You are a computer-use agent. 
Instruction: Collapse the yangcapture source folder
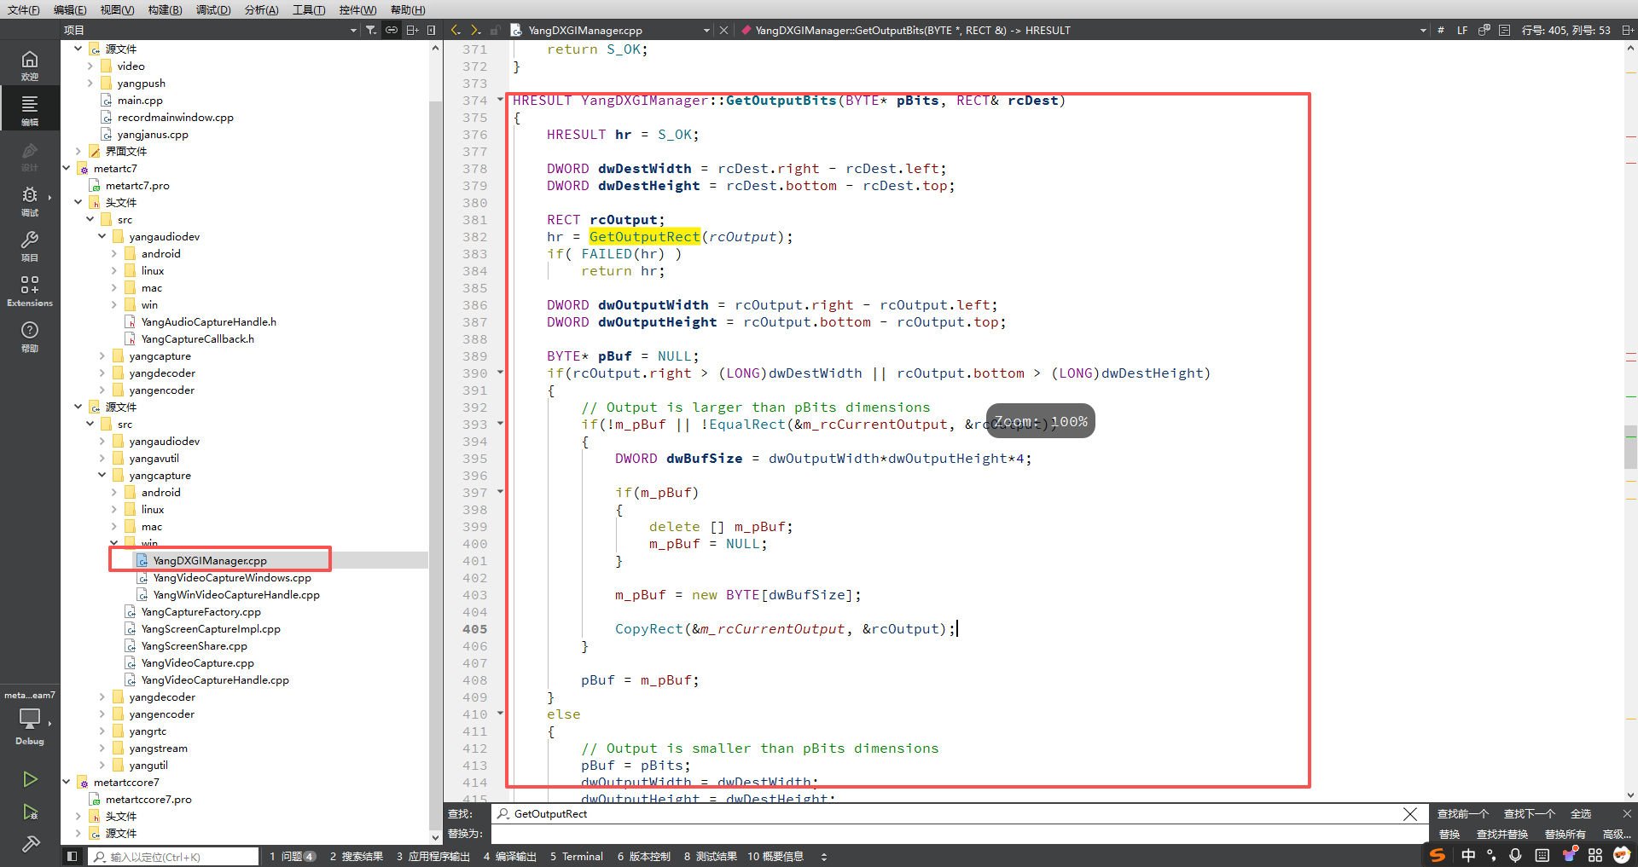pyautogui.click(x=102, y=475)
